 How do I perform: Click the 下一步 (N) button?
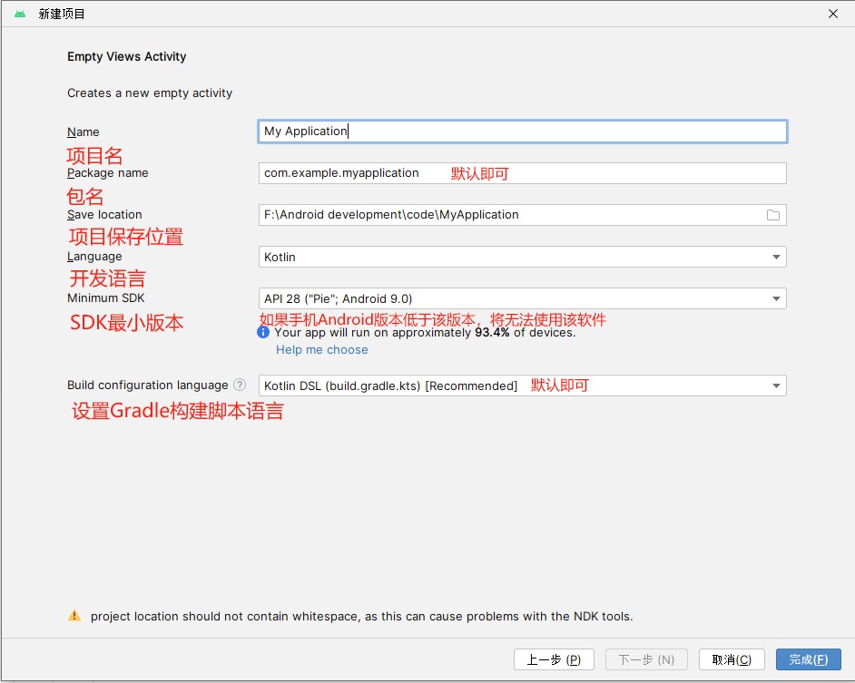(646, 659)
